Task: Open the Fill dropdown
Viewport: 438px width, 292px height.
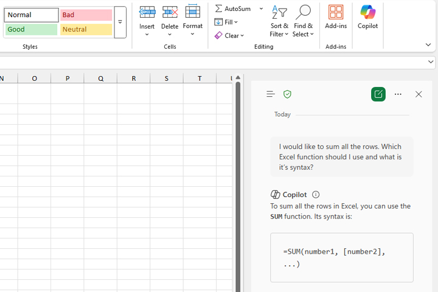Action: (227, 22)
